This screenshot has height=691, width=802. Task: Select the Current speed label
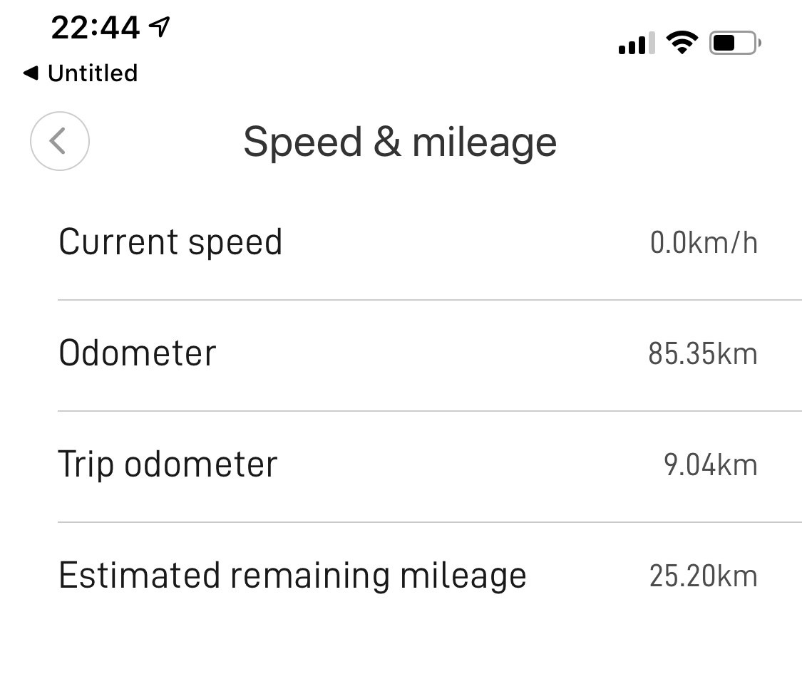coord(170,242)
